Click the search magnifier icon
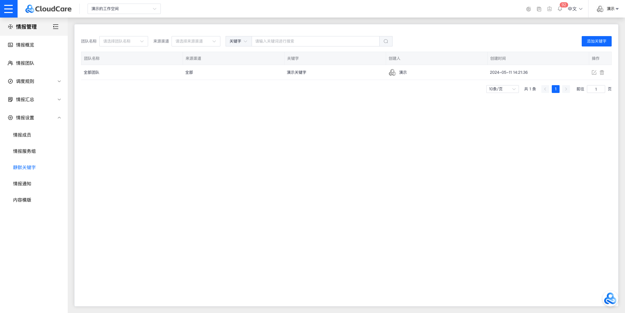Viewport: 625px width, 313px height. pos(386,41)
